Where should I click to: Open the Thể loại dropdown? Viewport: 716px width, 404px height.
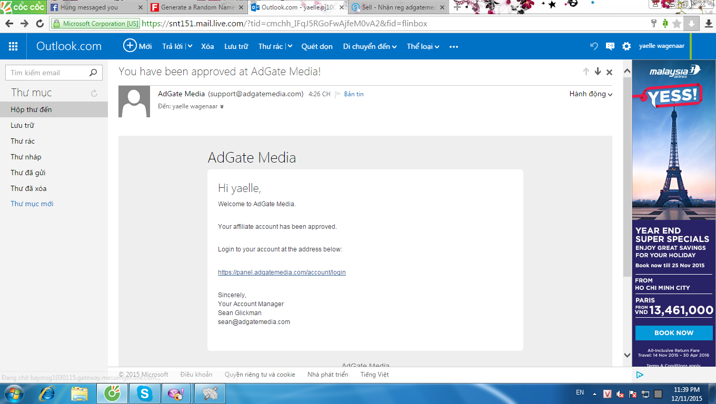[423, 46]
